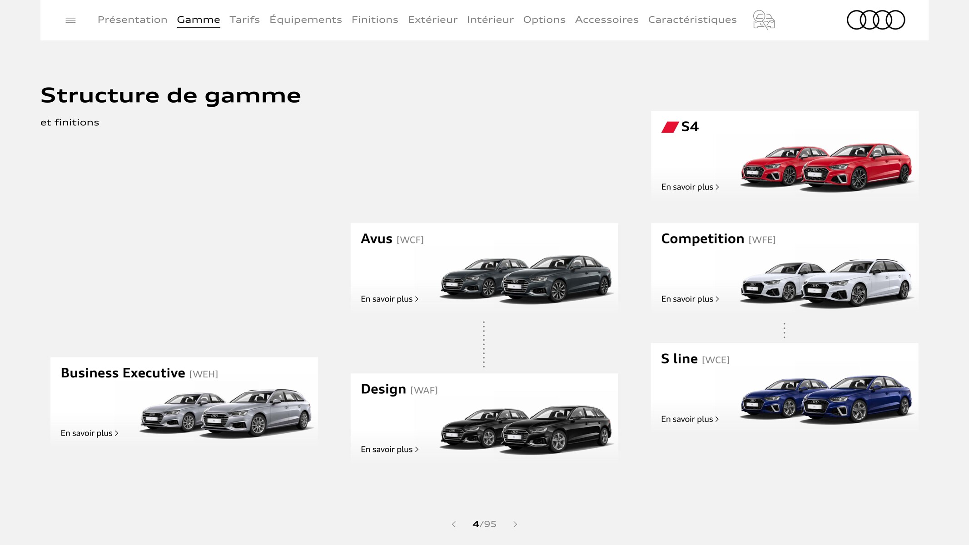Viewport: 969px width, 545px height.
Task: Click the grey Avus cars image
Action: pyautogui.click(x=526, y=279)
